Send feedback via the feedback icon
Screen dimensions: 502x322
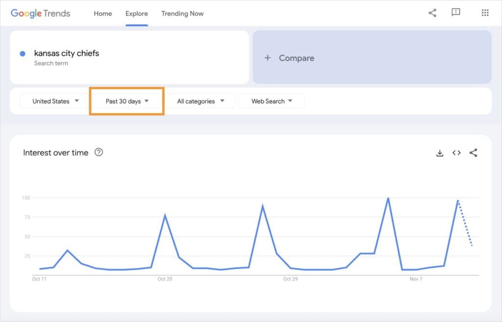(x=456, y=13)
